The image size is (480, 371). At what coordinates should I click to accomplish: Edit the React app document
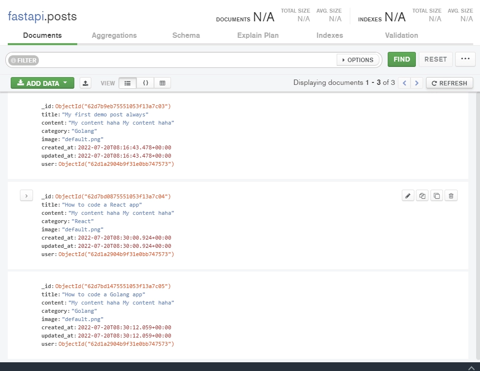pos(408,195)
